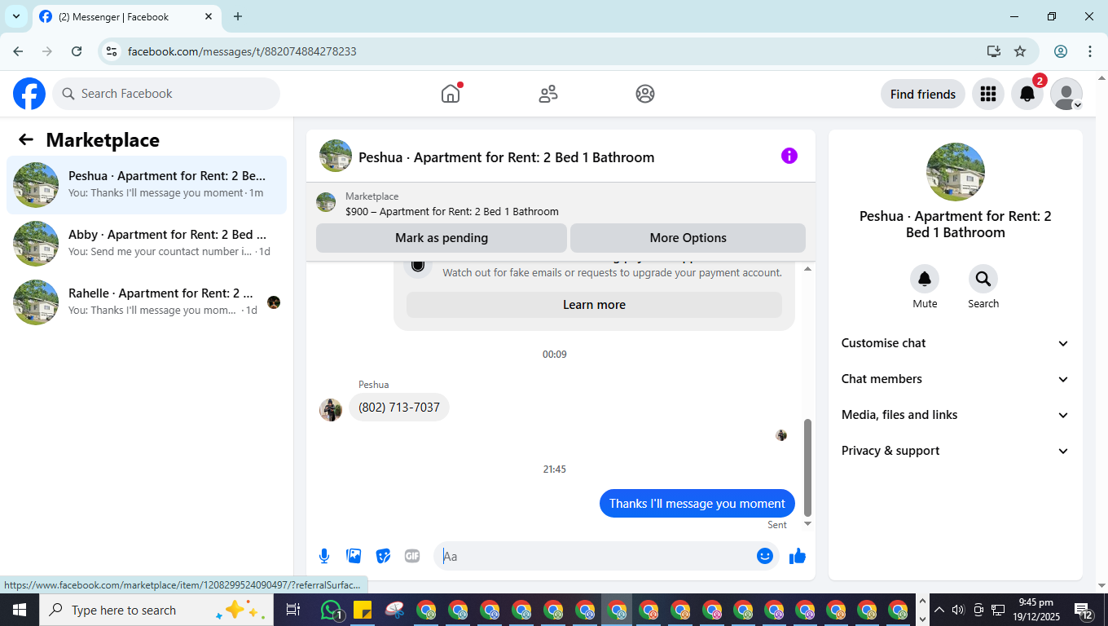Screen dimensions: 1108x626
Task: Open WhatsApp in the taskbar
Action: pos(331,610)
